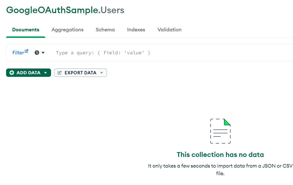This screenshot has height=185, width=293.
Task: Click the export icon on EXPORT DATA
Action: click(60, 73)
